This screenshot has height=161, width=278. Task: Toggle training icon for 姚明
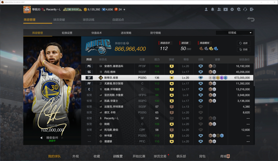point(201,124)
